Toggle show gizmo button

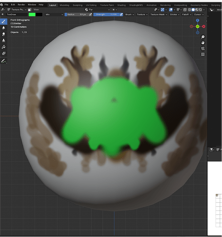click(162, 10)
